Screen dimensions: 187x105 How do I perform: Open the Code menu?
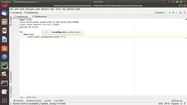click(37, 9)
